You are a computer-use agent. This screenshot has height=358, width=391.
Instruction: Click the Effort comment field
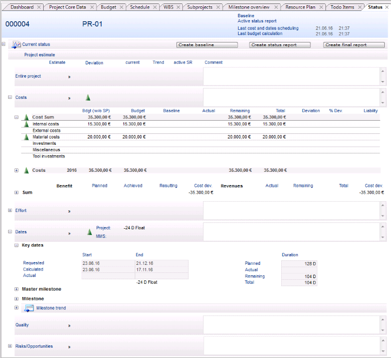[292, 211]
